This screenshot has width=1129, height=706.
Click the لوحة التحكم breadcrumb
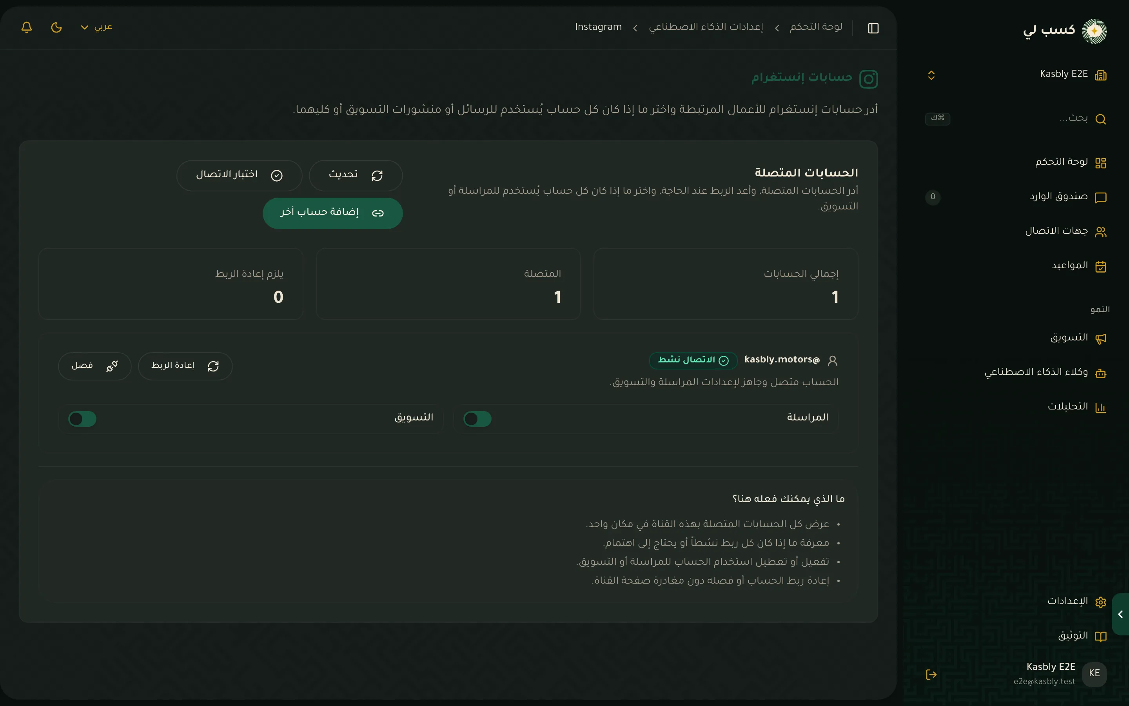coord(816,27)
